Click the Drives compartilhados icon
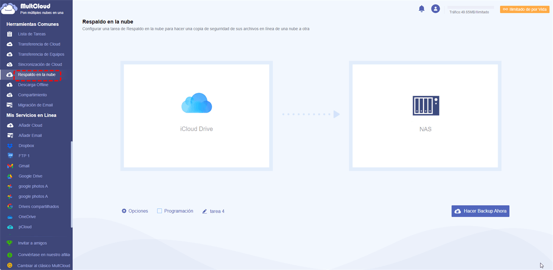The height and width of the screenshot is (270, 553). (x=10, y=207)
